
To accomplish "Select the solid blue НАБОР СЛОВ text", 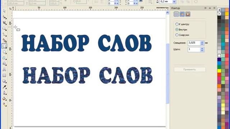I will point(87,43).
